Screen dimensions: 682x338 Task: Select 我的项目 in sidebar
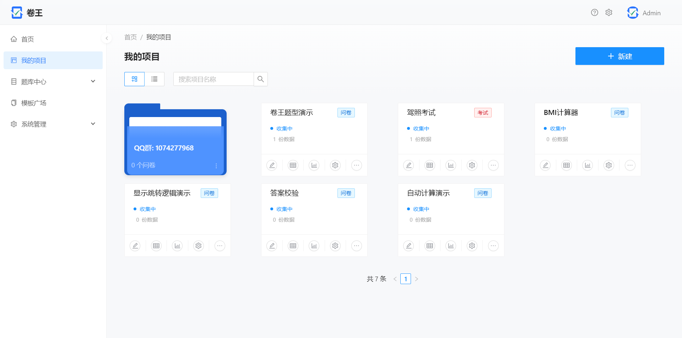tap(53, 60)
